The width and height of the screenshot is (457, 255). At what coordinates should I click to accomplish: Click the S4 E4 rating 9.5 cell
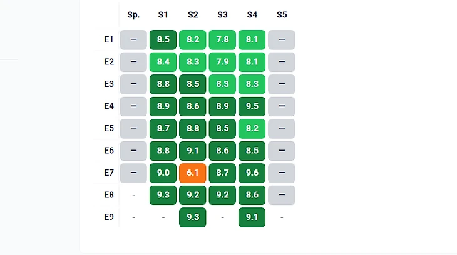pyautogui.click(x=252, y=106)
